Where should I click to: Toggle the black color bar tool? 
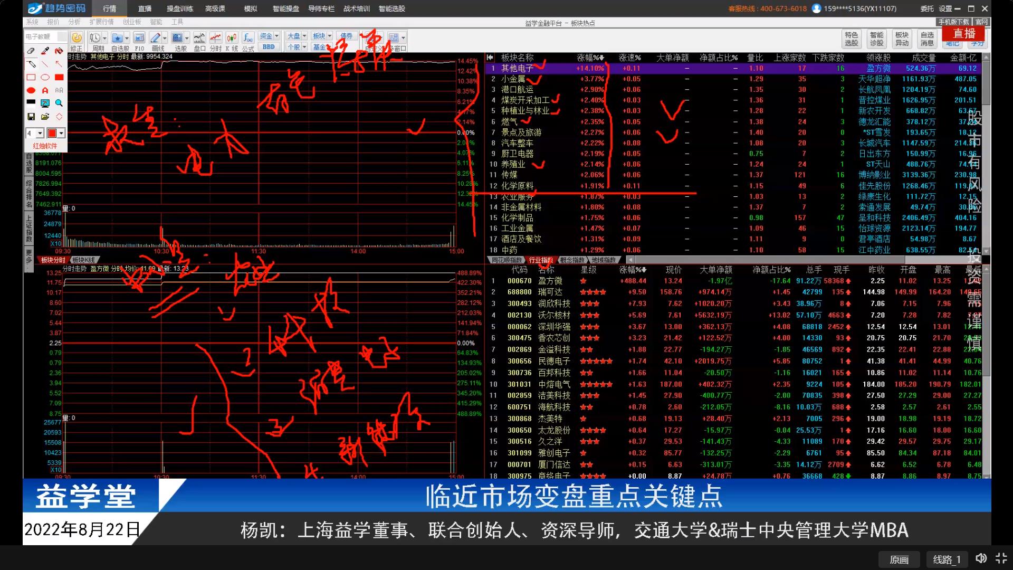pyautogui.click(x=31, y=103)
